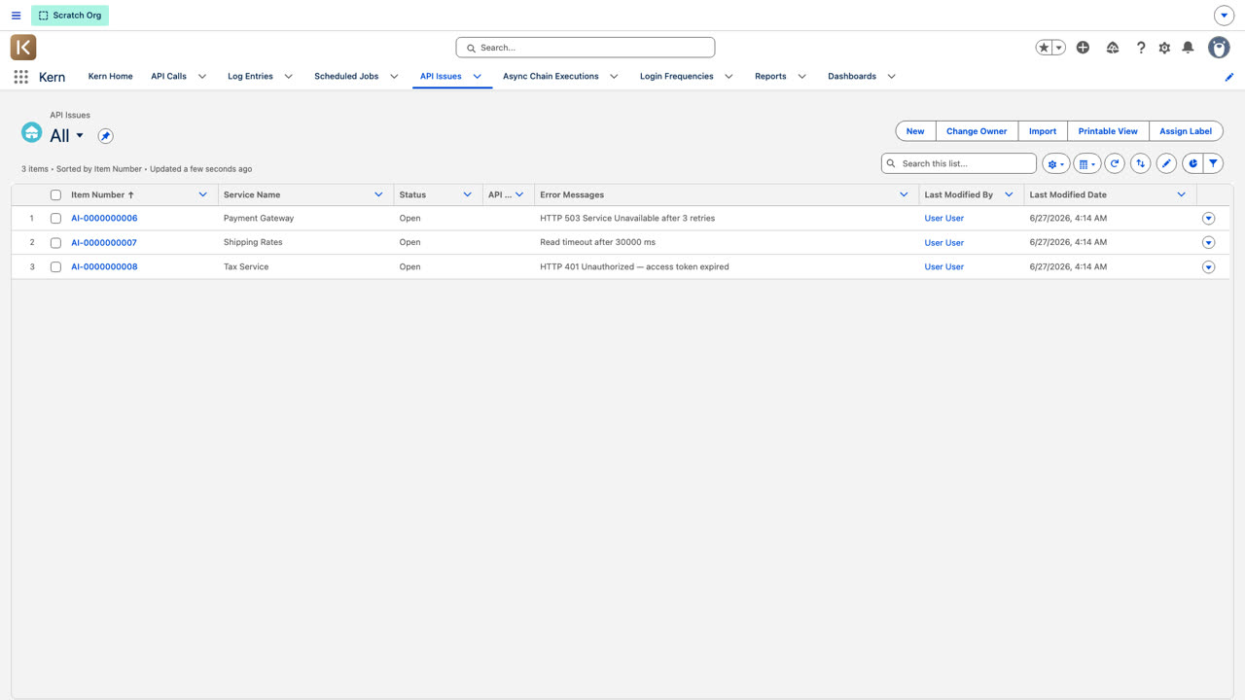Focus the global Search box
The width and height of the screenshot is (1245, 700).
[586, 47]
